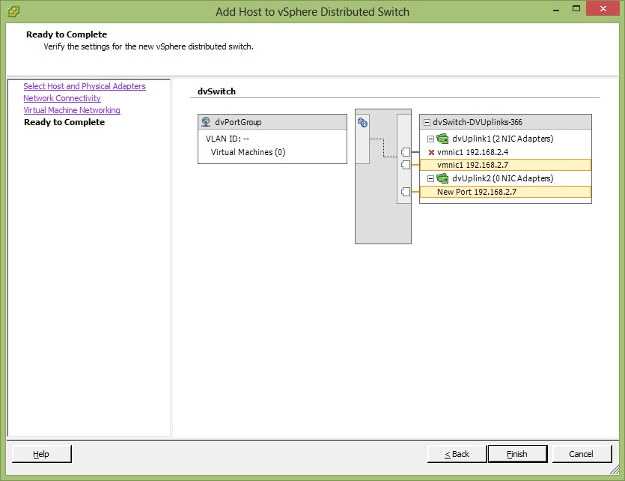This screenshot has height=481, width=625.
Task: Click the port connector for vmnic1 192.168.2.4
Action: [406, 152]
